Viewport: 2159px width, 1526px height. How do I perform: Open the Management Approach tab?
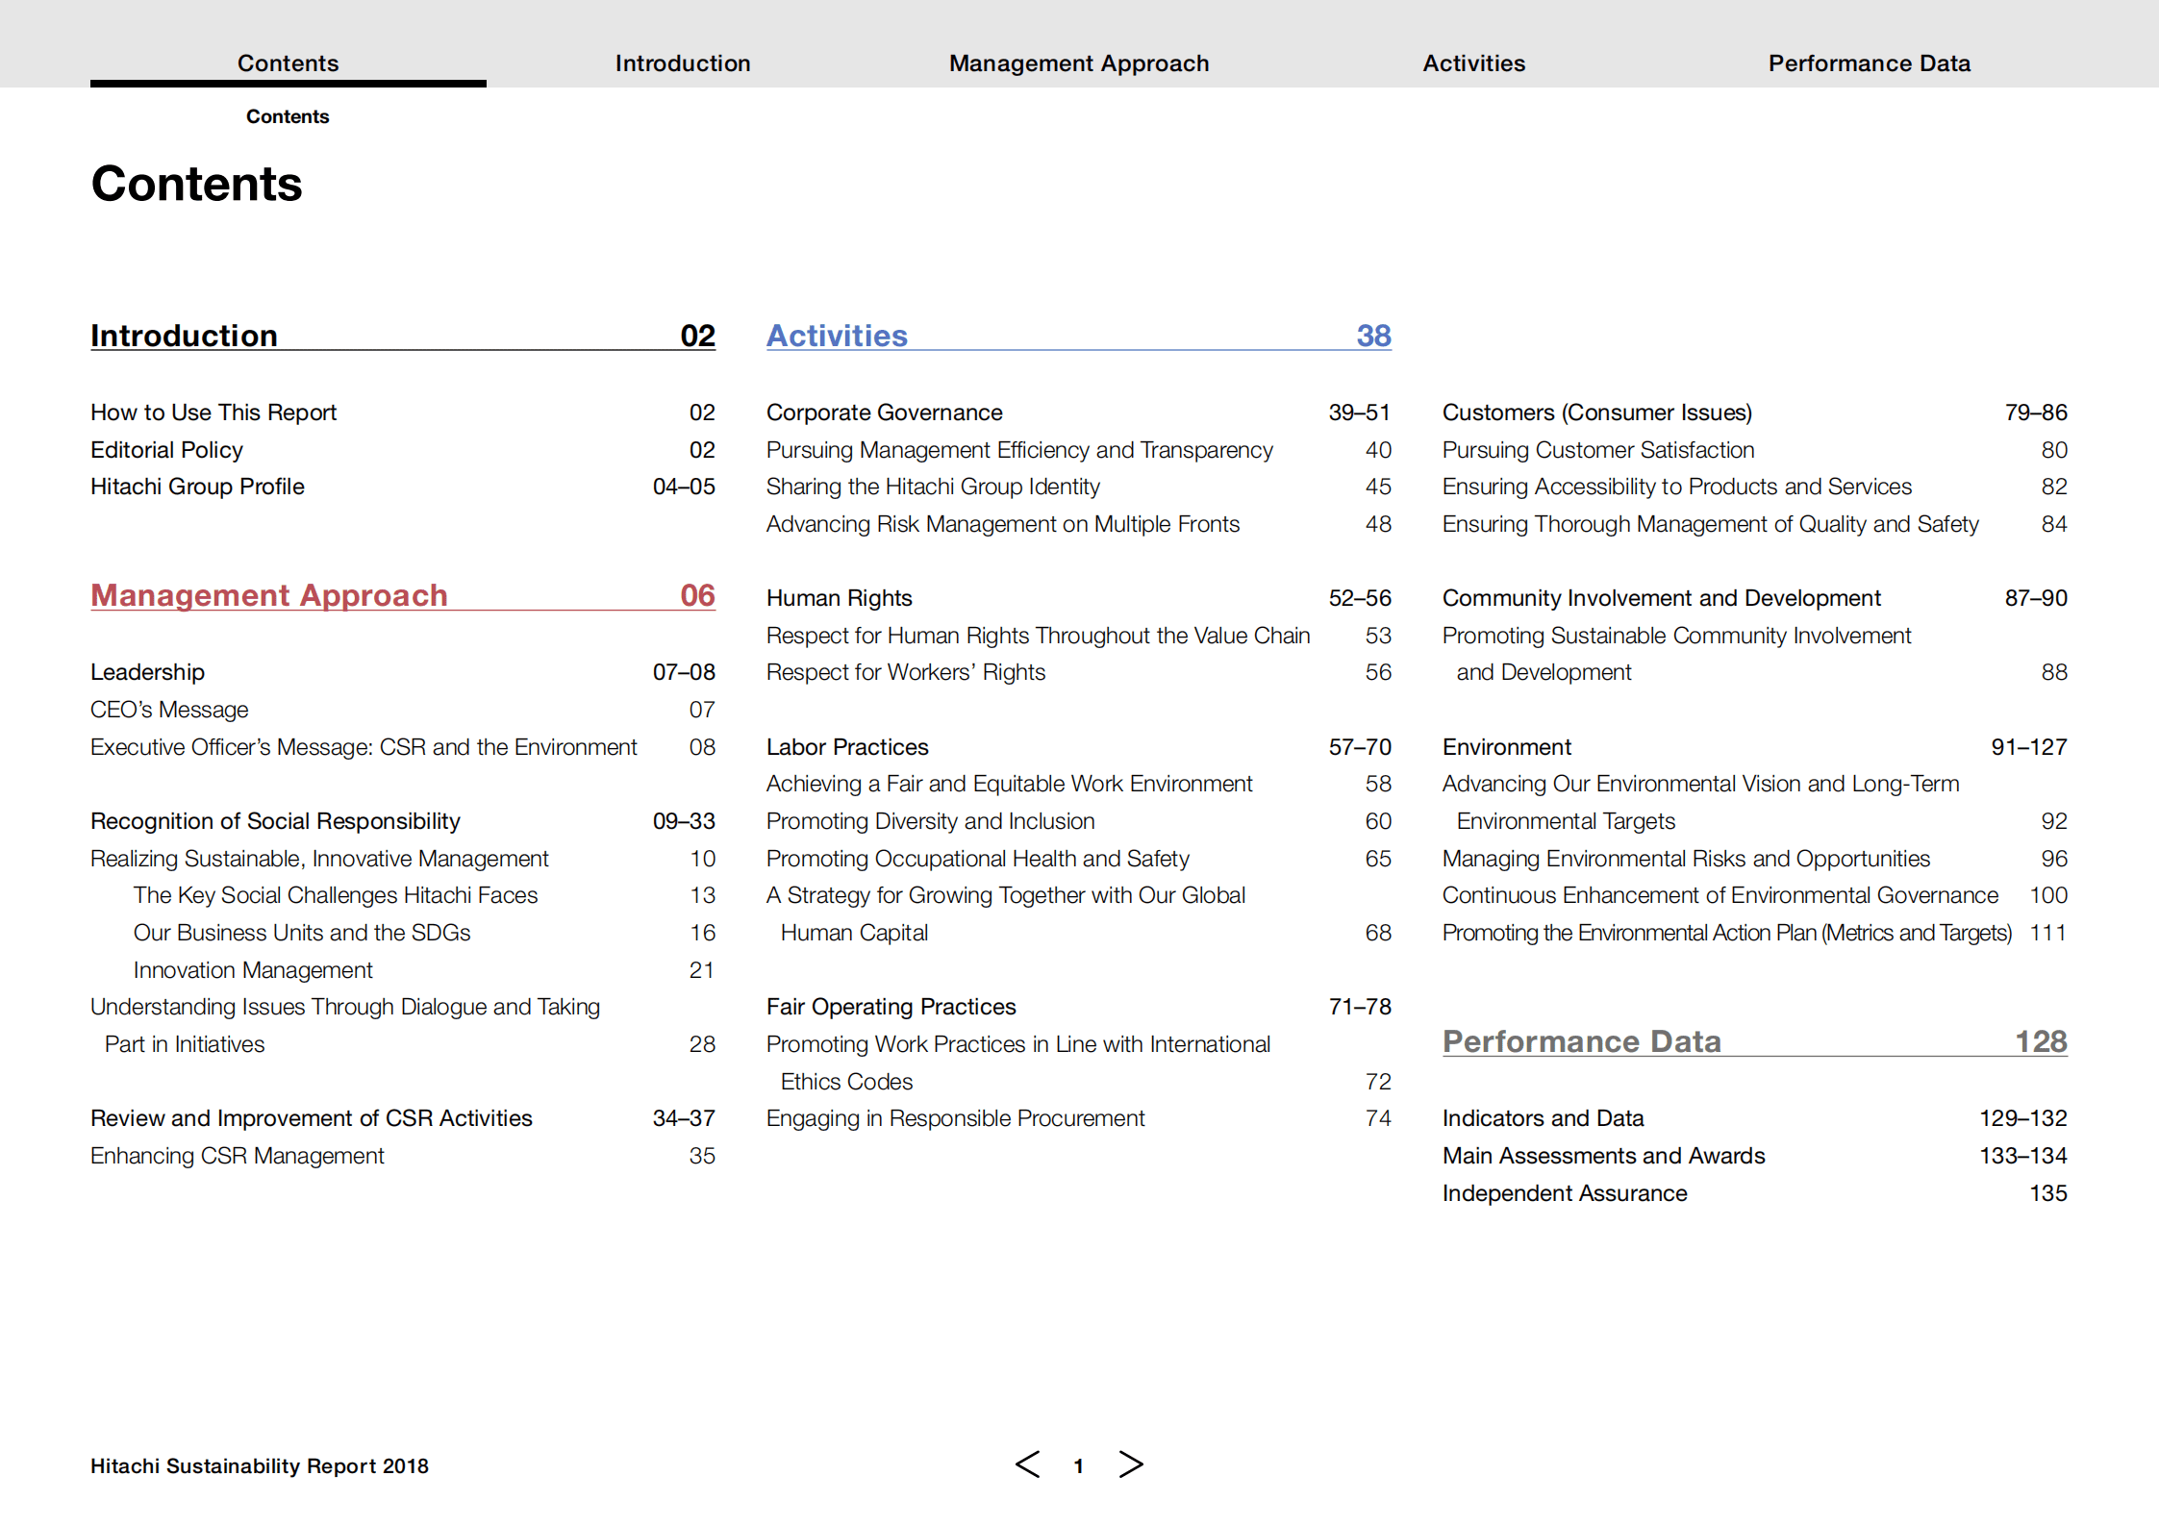pos(1078,63)
